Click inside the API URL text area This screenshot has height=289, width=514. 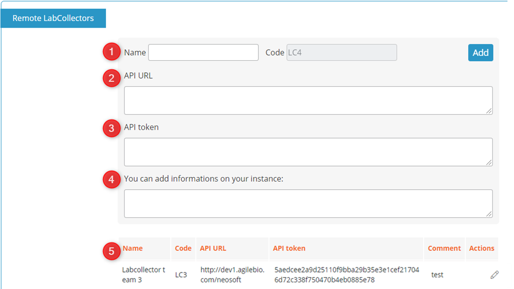(x=308, y=100)
